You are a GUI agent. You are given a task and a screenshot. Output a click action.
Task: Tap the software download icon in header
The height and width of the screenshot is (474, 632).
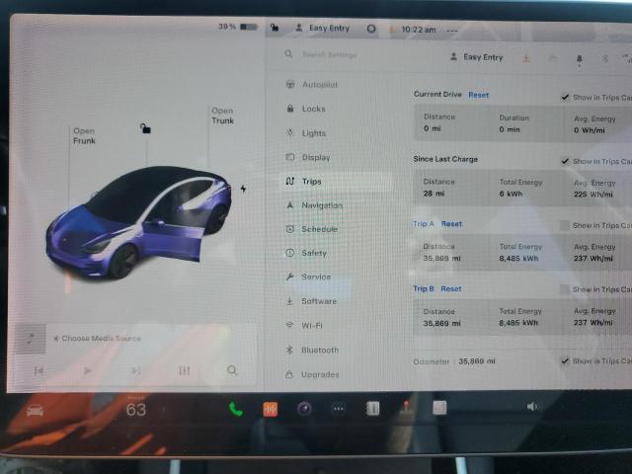click(526, 58)
